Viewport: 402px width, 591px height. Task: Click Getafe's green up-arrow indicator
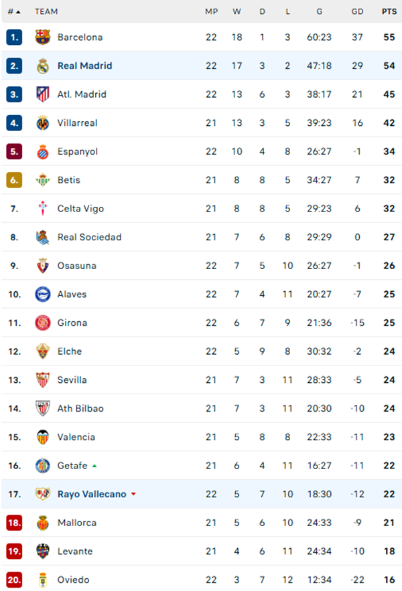tap(94, 466)
